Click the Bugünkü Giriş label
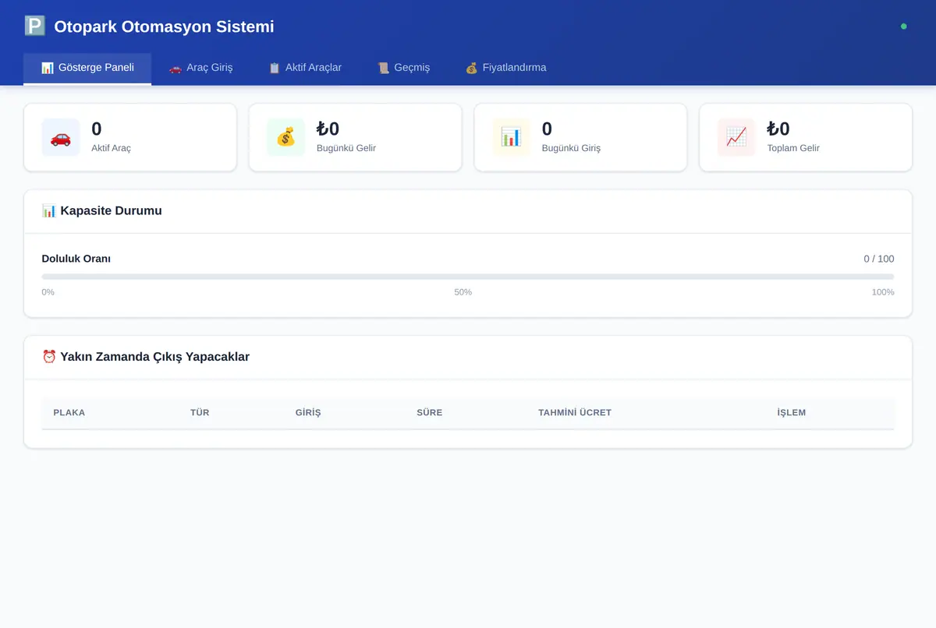 pyautogui.click(x=571, y=148)
